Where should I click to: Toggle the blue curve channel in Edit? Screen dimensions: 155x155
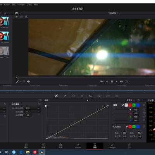pyautogui.click(x=138, y=105)
